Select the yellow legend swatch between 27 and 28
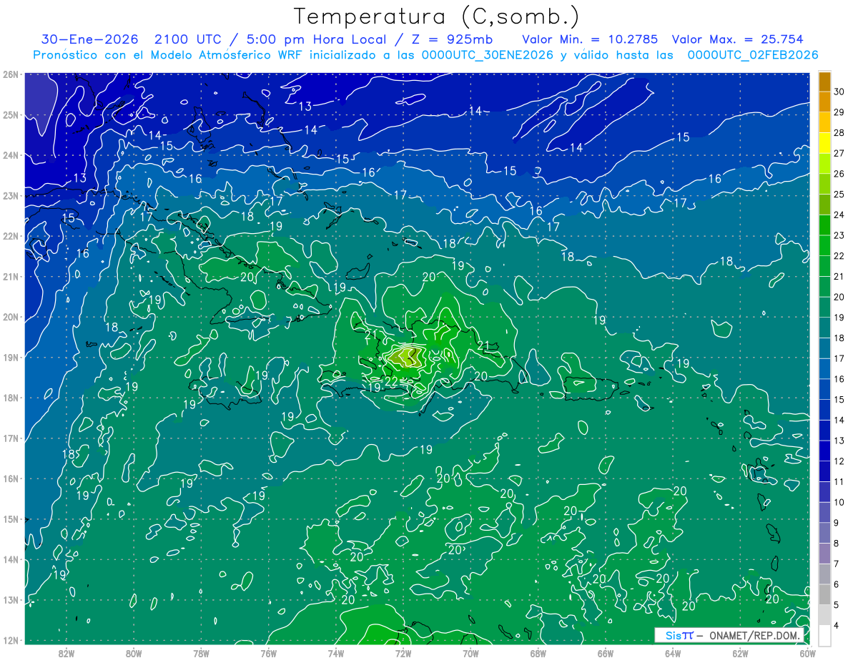 click(824, 143)
